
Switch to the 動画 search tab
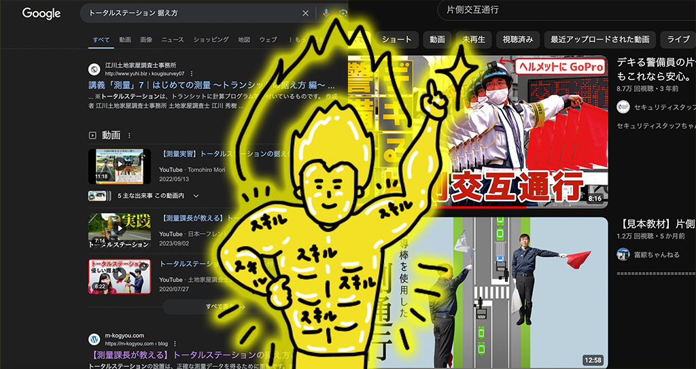(x=125, y=40)
